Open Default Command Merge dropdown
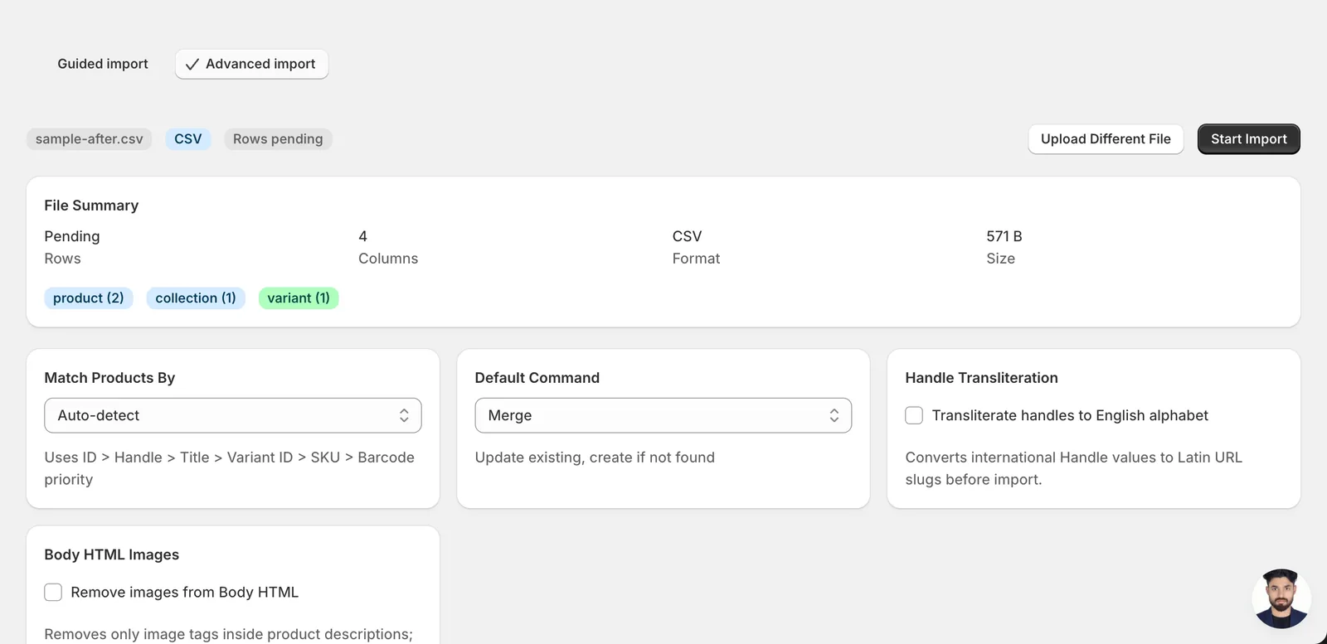Image resolution: width=1327 pixels, height=644 pixels. (663, 415)
